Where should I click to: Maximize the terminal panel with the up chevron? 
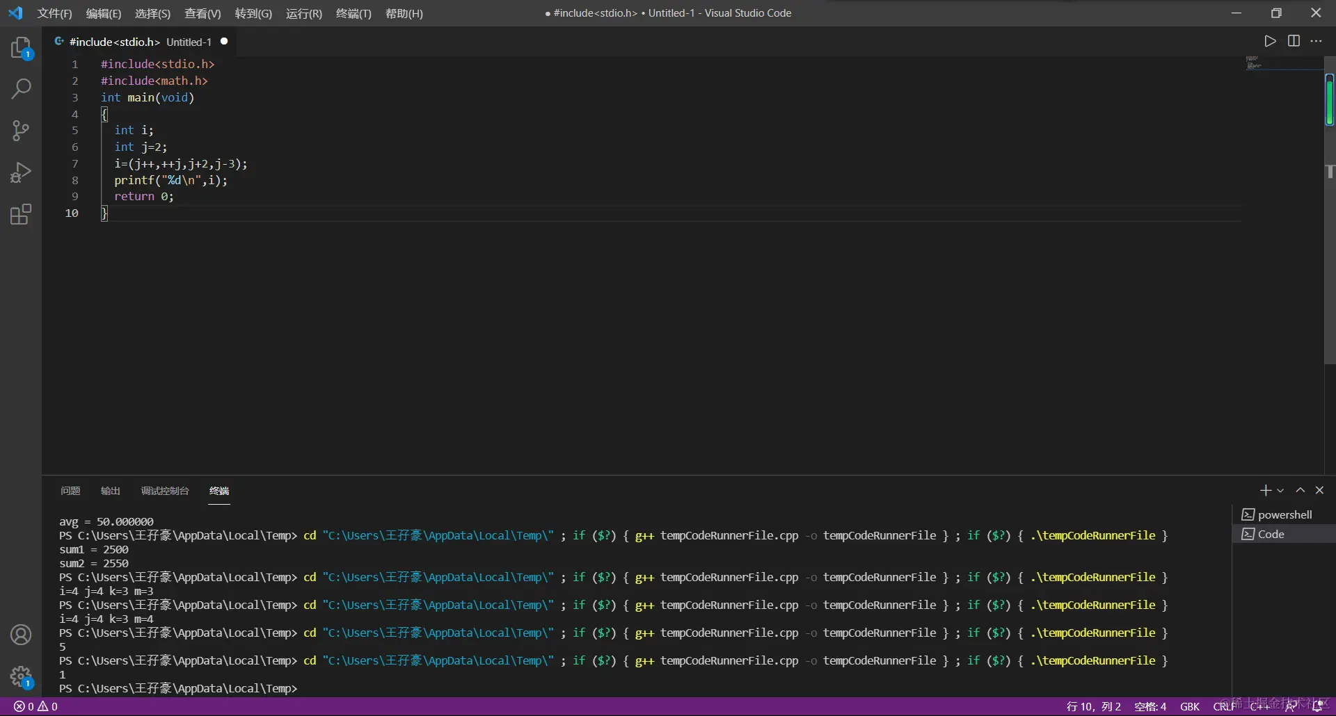pyautogui.click(x=1300, y=491)
